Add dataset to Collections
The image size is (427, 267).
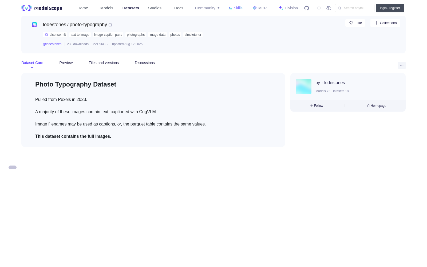(385, 23)
